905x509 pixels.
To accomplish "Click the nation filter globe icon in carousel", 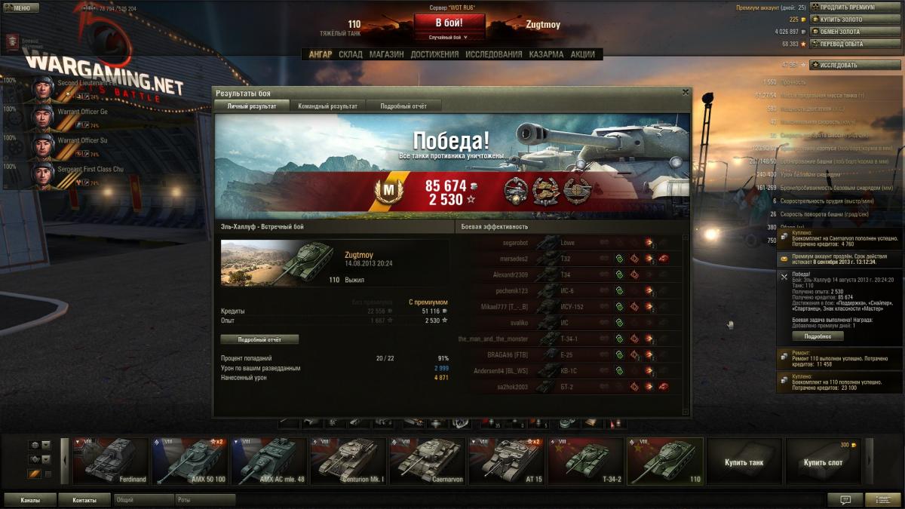I will coord(34,445).
